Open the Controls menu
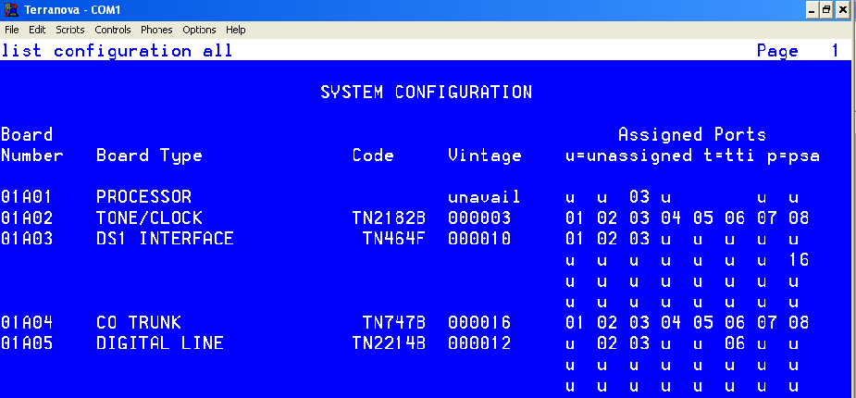This screenshot has height=398, width=856. [113, 30]
